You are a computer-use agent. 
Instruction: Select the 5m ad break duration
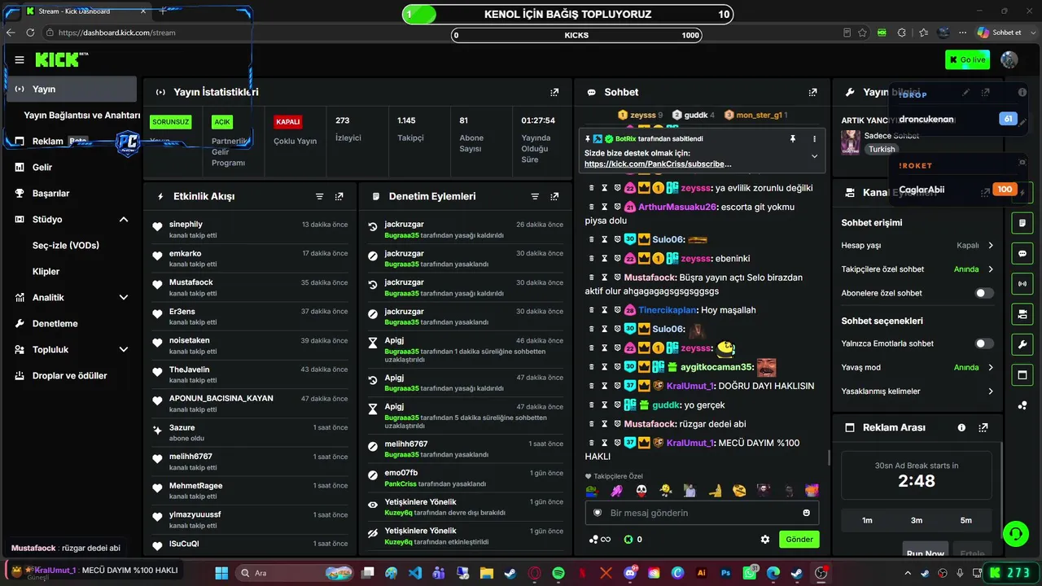point(966,520)
